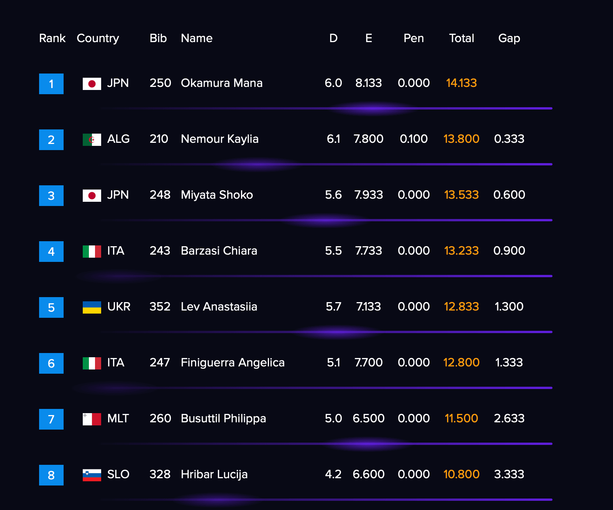The width and height of the screenshot is (613, 510).
Task: Click the Rank column header
Action: click(52, 38)
